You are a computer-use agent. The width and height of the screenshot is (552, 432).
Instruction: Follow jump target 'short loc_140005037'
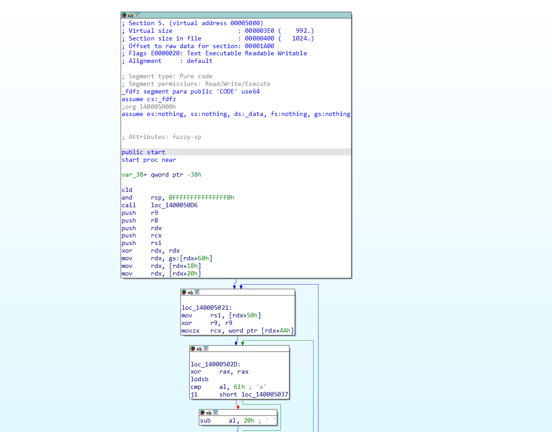click(254, 394)
